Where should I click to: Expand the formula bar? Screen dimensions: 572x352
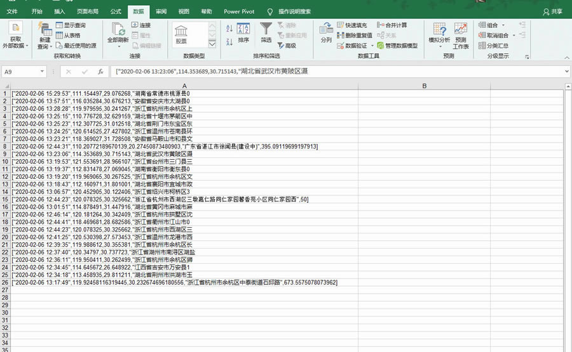click(566, 71)
